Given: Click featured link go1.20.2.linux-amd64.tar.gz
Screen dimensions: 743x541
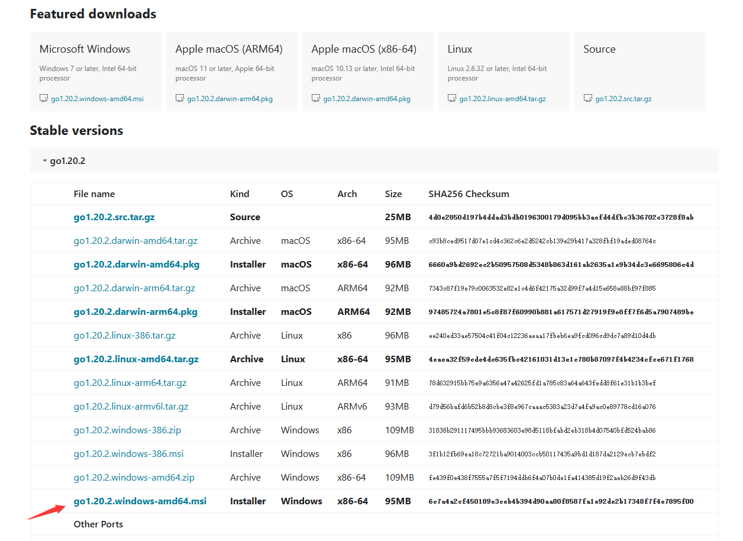Looking at the screenshot, I should (503, 99).
